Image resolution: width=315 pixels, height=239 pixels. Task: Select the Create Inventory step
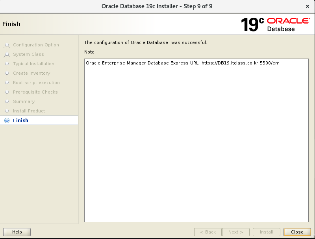click(31, 73)
